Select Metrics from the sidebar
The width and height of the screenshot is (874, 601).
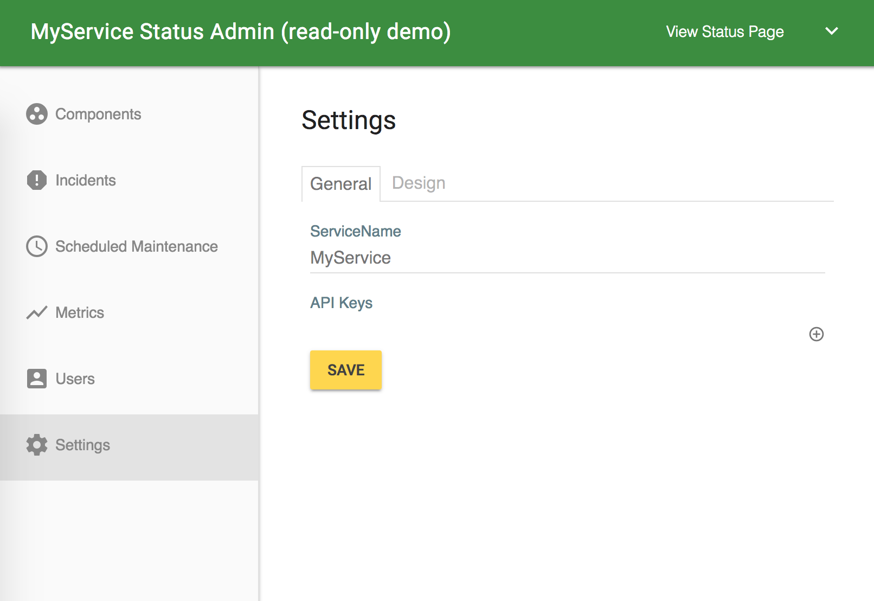[x=80, y=312]
